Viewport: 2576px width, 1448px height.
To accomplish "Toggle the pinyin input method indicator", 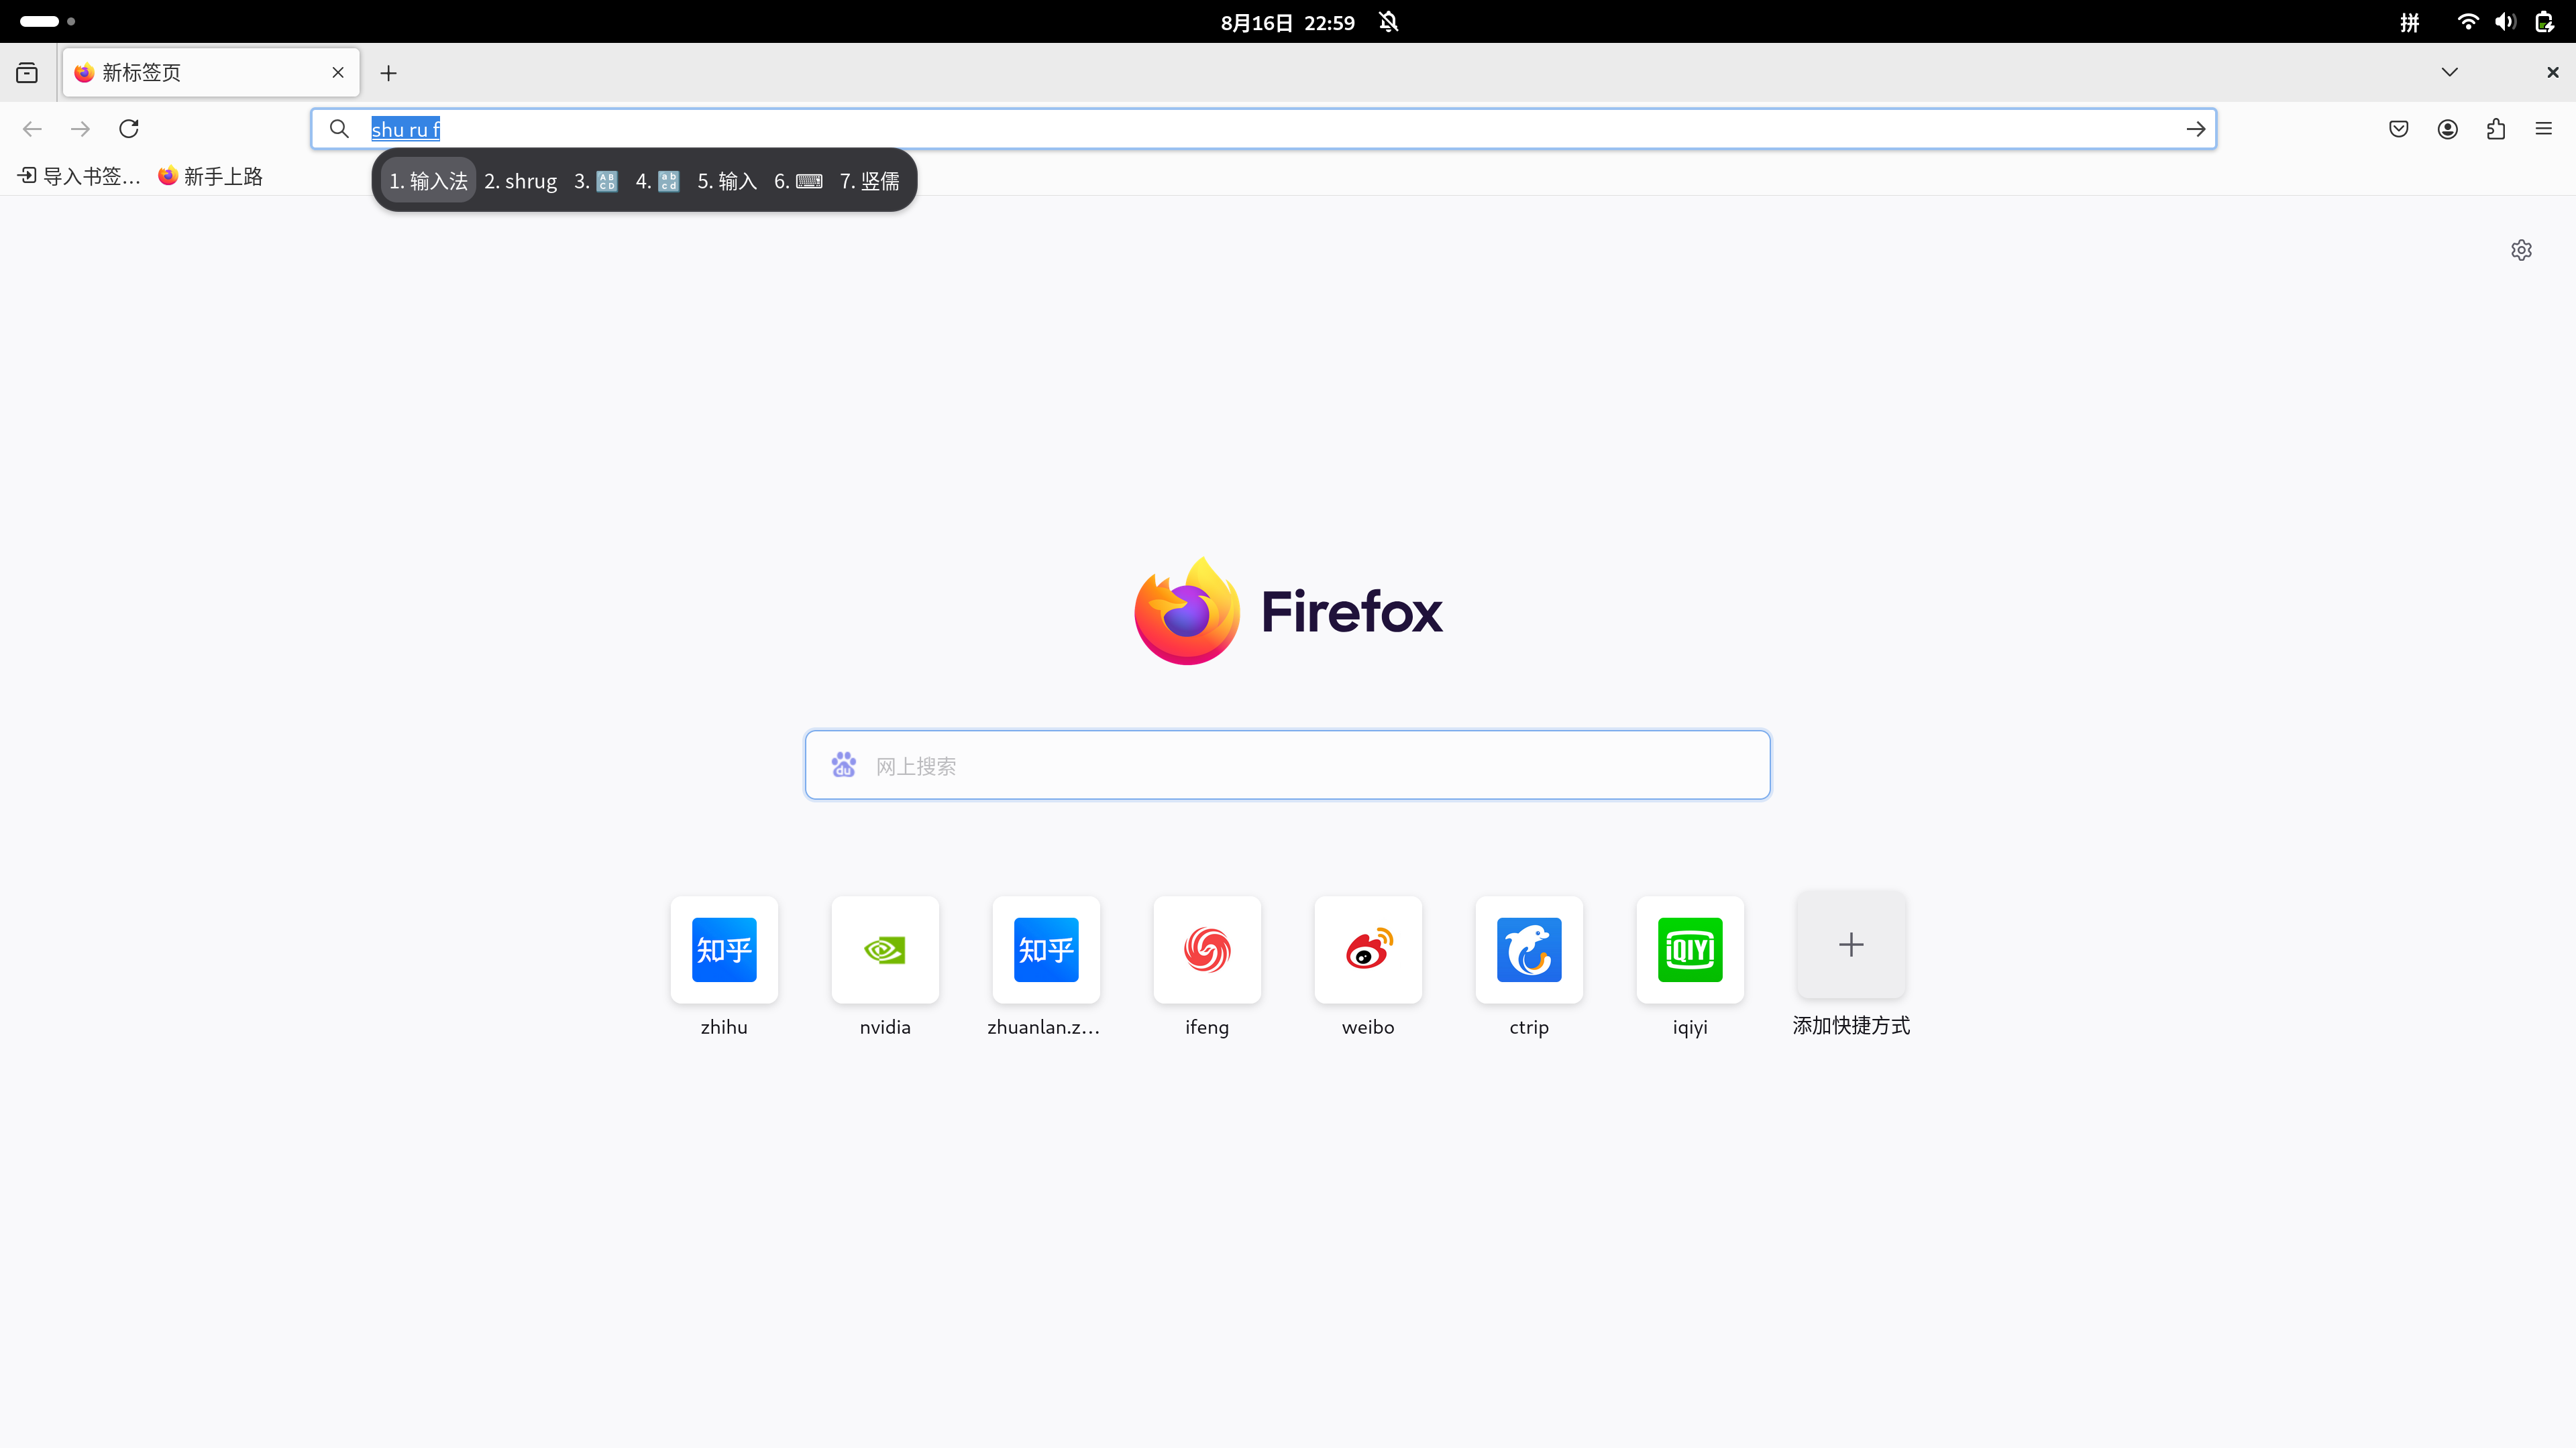I will point(2410,22).
